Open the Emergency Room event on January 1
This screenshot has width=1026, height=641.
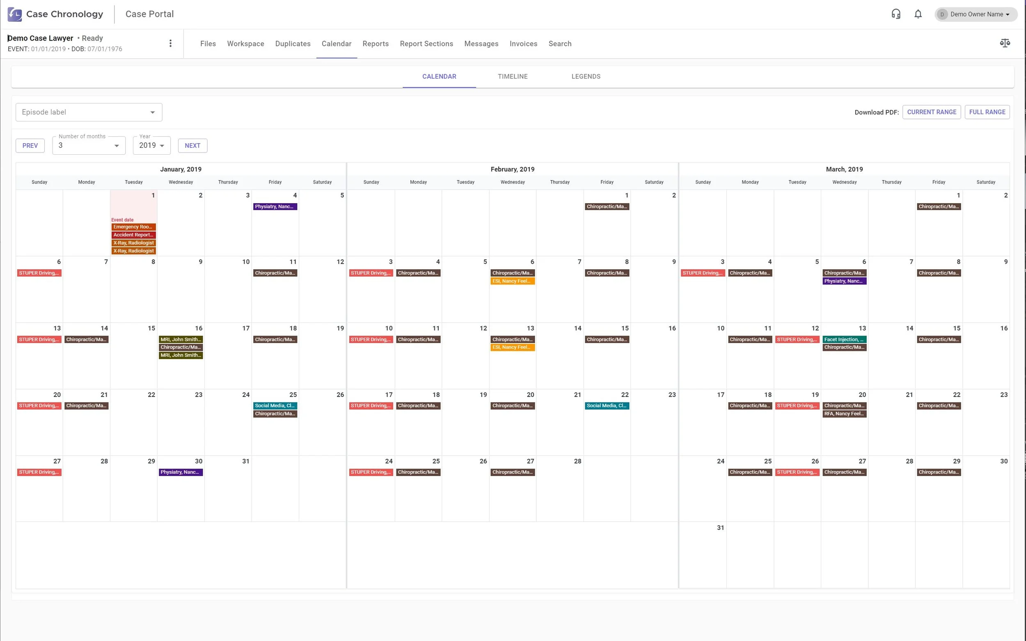pyautogui.click(x=133, y=227)
